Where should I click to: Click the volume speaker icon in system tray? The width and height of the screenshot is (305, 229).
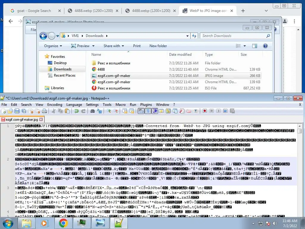coord(275,223)
